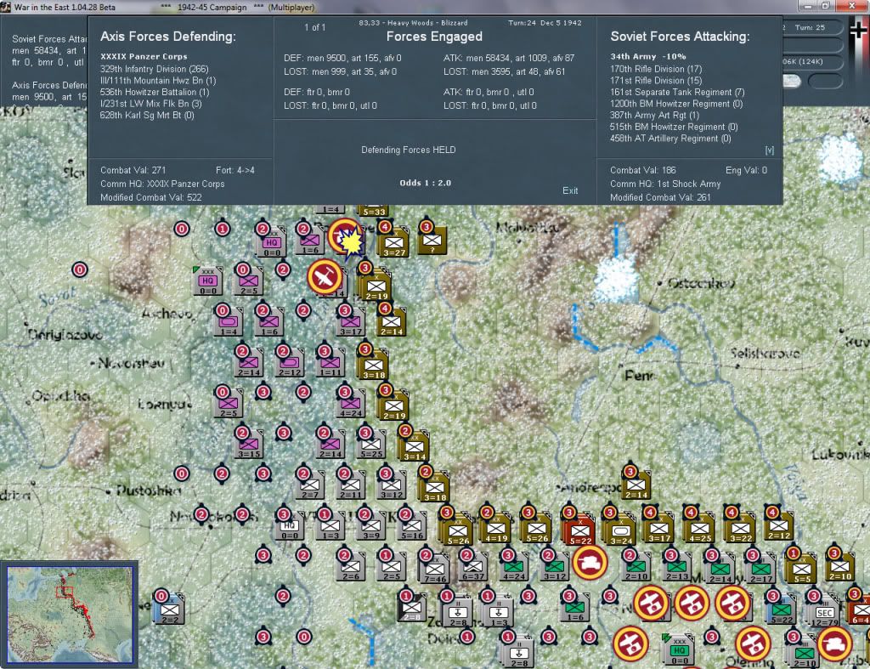870x669 pixels.
Task: Select the gray 7=46 infantry counter
Action: tap(434, 569)
